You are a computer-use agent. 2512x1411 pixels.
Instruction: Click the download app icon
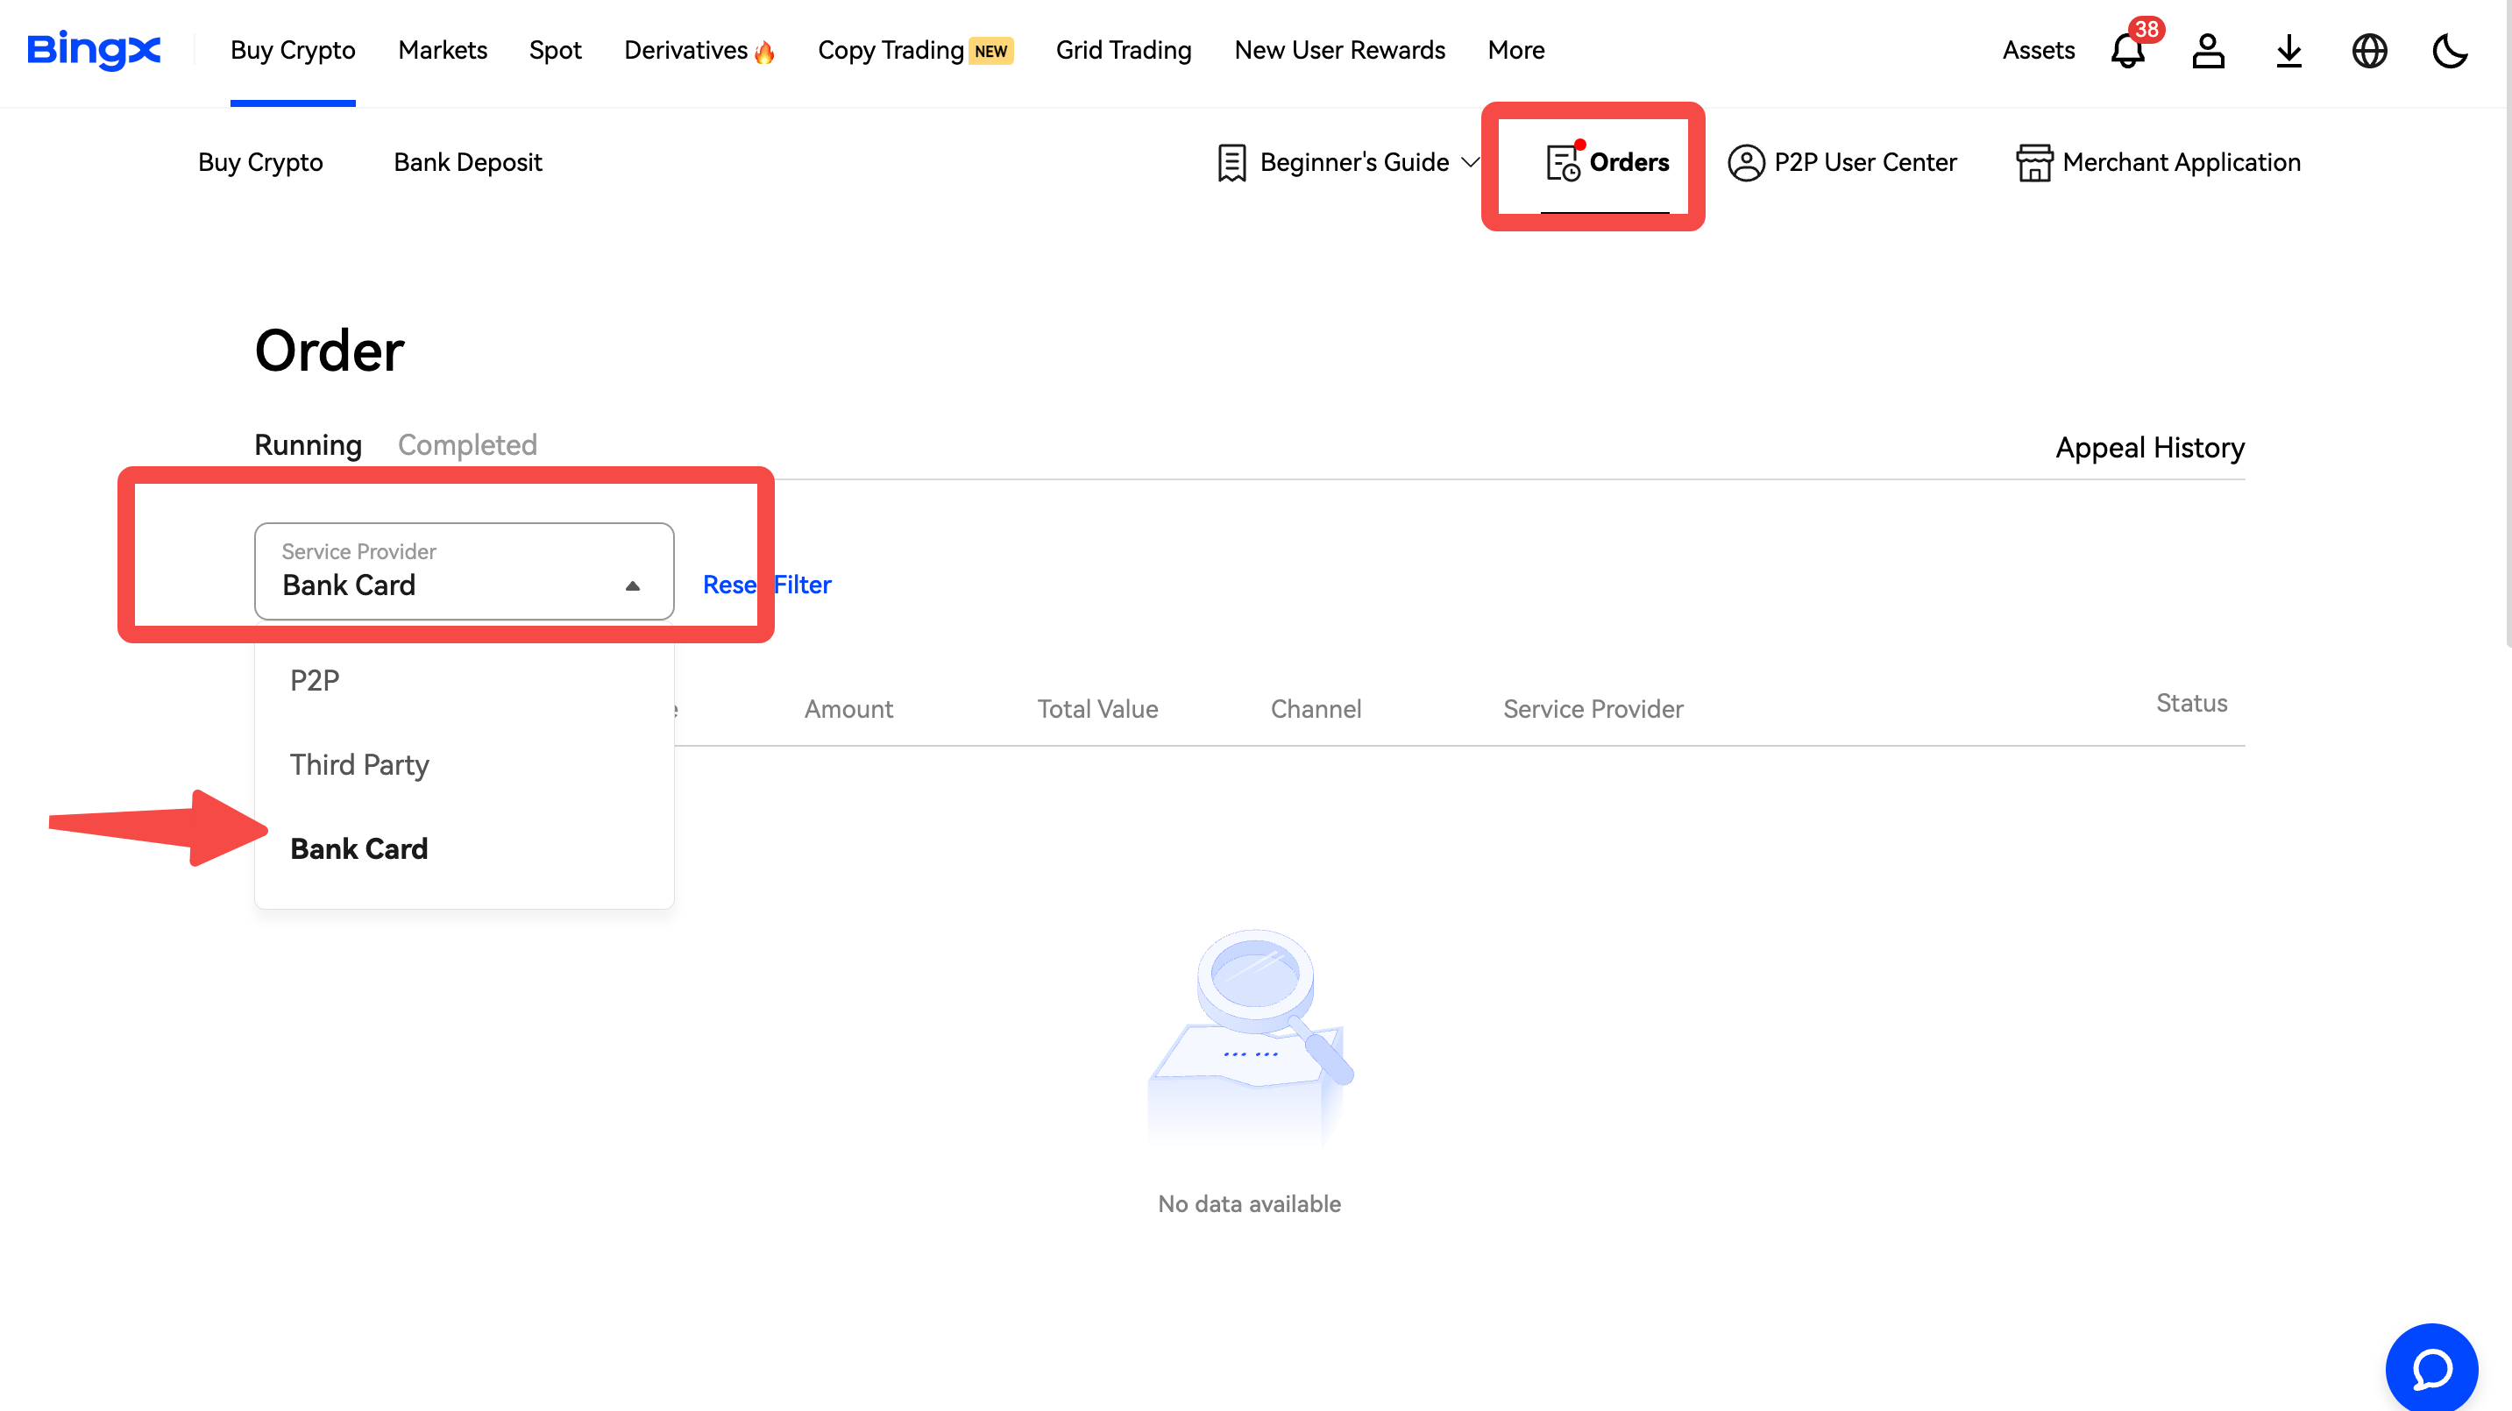2288,51
